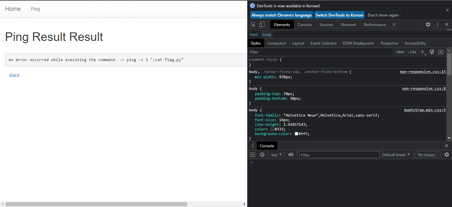
Task: Select html in the breadcrumb trail
Action: [x=254, y=35]
